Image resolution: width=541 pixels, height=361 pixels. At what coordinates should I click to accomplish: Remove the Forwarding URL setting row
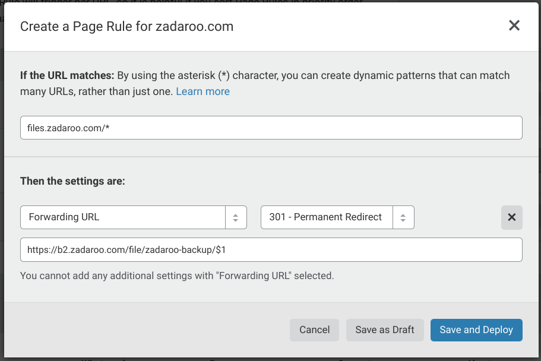tap(511, 217)
